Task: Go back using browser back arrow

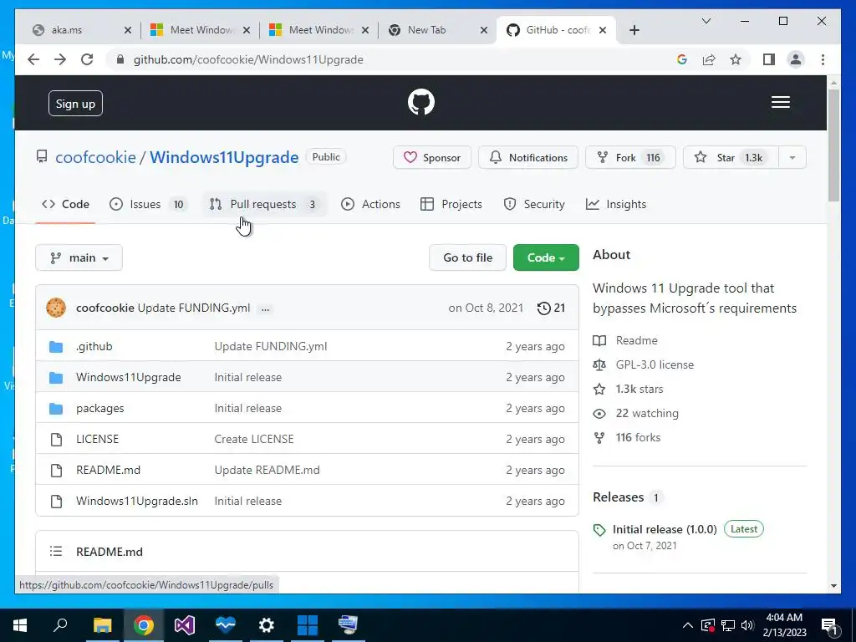Action: (x=33, y=59)
